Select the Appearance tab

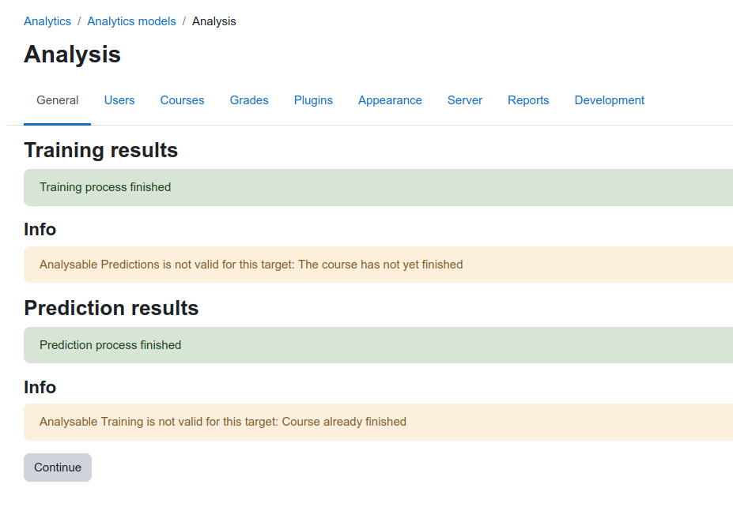[390, 100]
